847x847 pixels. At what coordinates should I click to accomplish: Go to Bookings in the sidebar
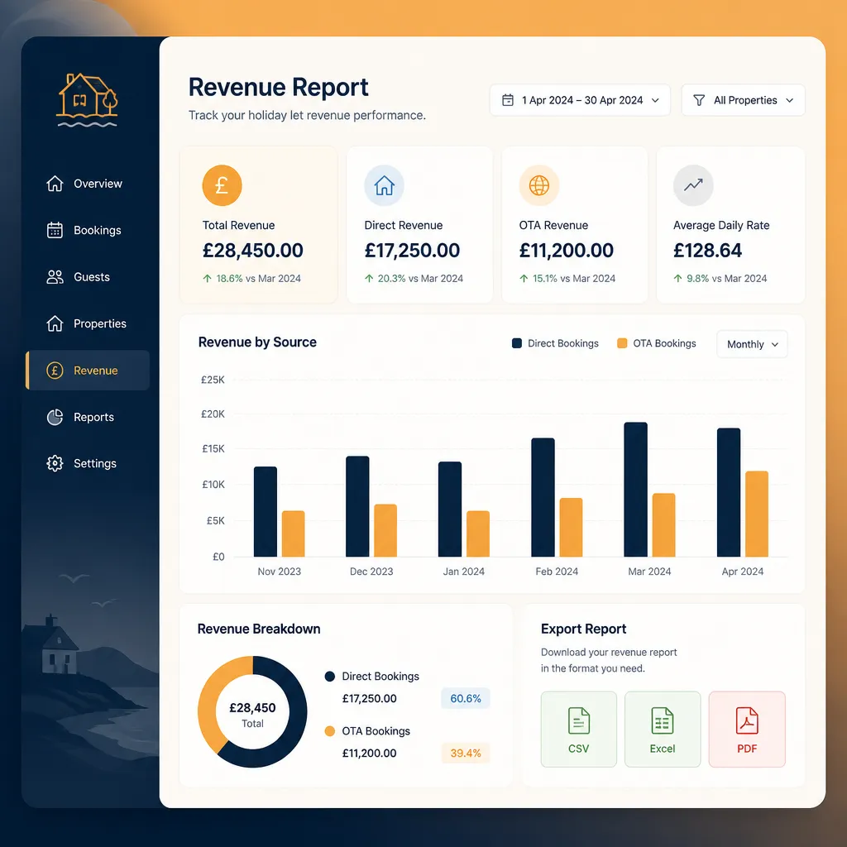pyautogui.click(x=88, y=230)
